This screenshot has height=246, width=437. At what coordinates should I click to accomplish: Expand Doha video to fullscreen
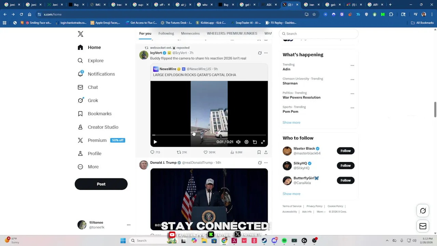coord(263,142)
